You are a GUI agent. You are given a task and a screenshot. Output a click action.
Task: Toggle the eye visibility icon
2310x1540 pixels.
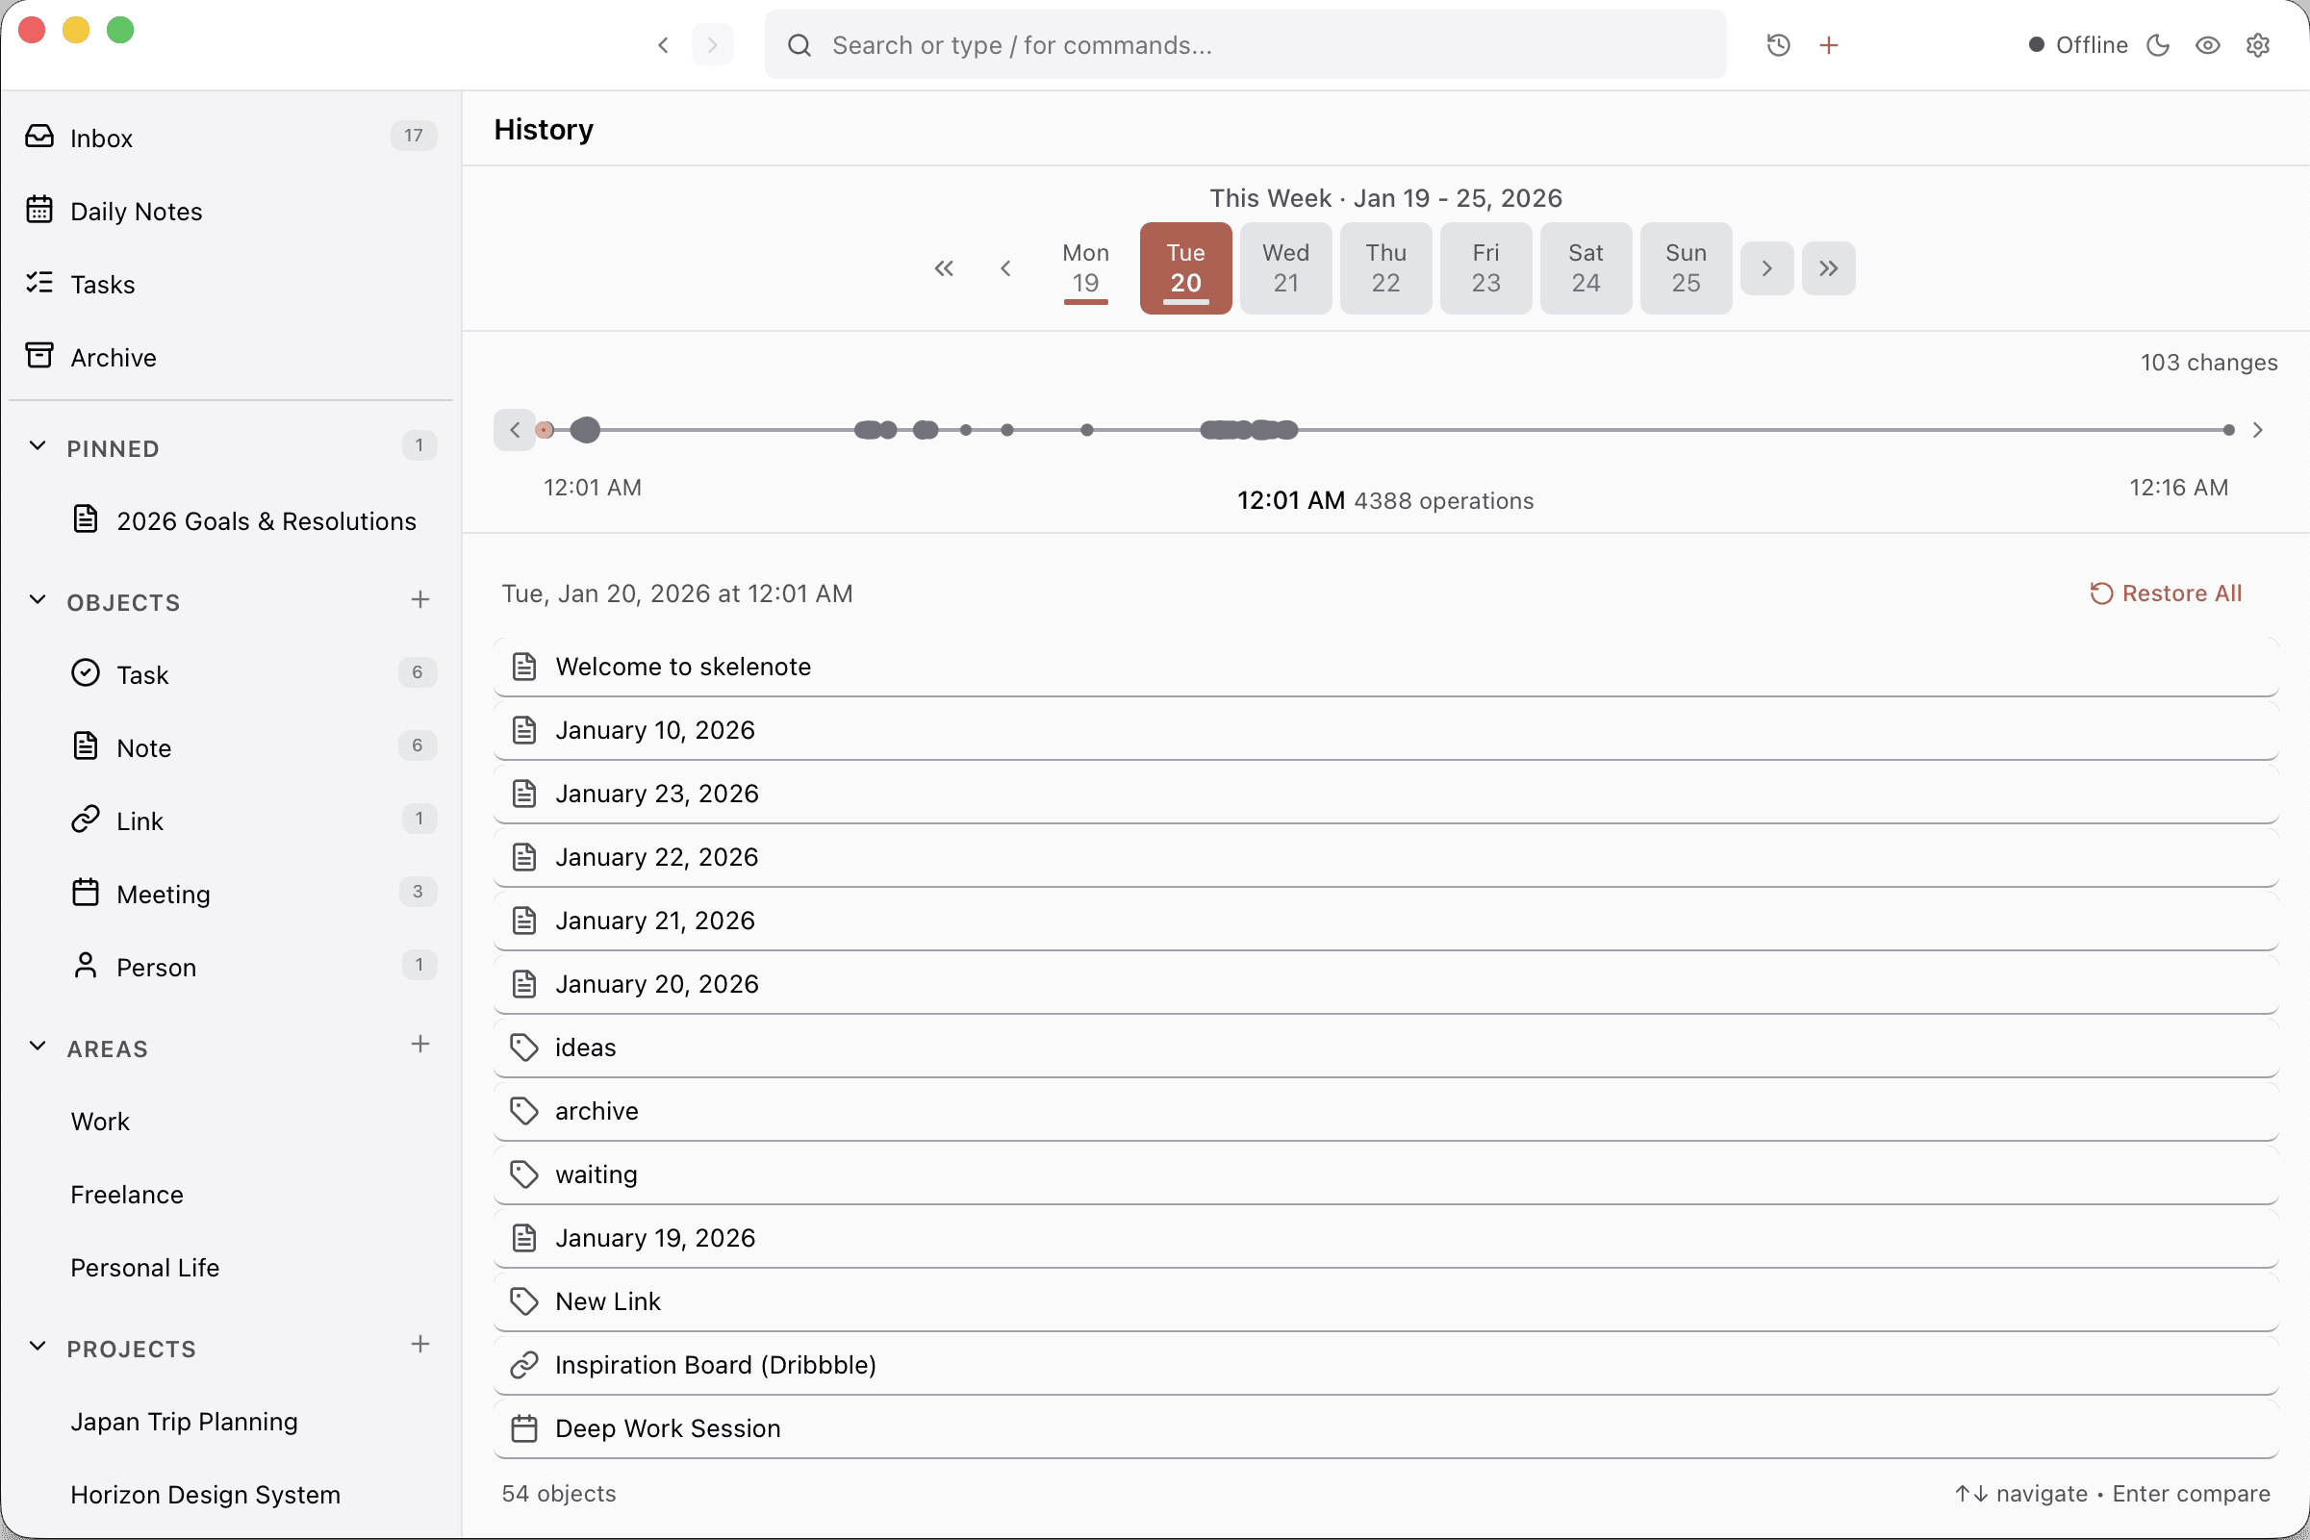tap(2207, 45)
